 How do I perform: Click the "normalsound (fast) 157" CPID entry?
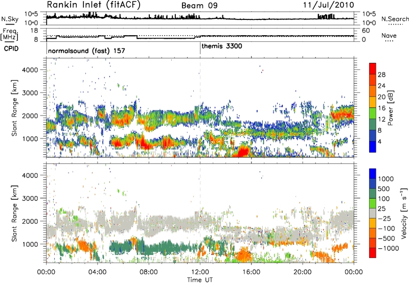86,51
